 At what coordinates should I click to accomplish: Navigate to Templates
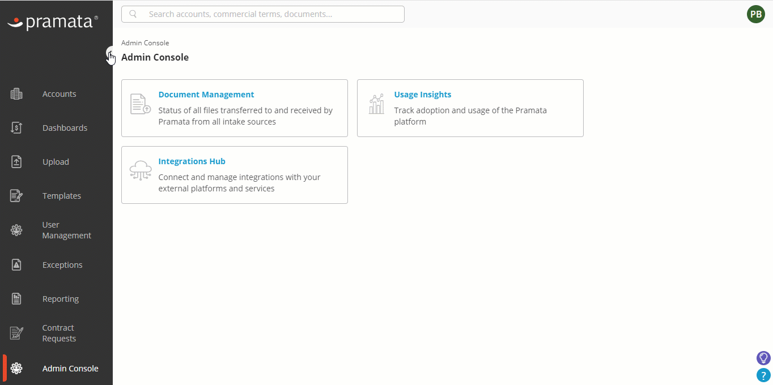[x=62, y=196]
